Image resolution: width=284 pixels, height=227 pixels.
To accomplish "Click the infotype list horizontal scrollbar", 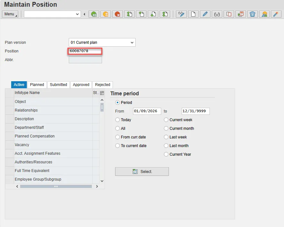I will click(56, 186).
